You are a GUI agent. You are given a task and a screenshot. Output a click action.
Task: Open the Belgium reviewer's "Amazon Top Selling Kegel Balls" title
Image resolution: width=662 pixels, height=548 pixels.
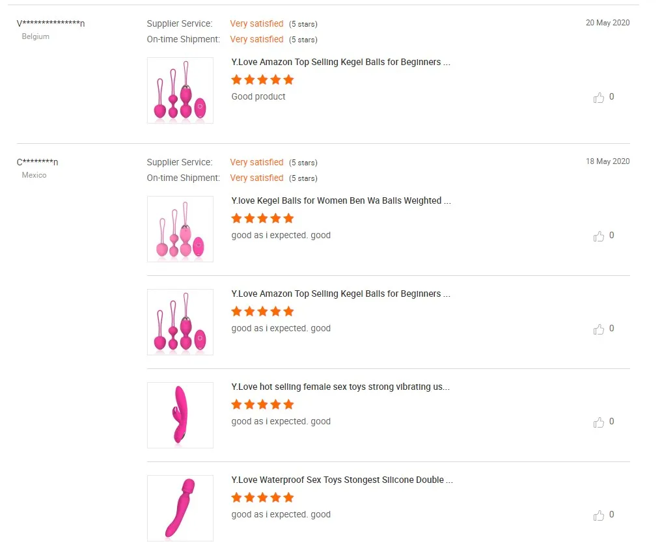[x=340, y=62]
